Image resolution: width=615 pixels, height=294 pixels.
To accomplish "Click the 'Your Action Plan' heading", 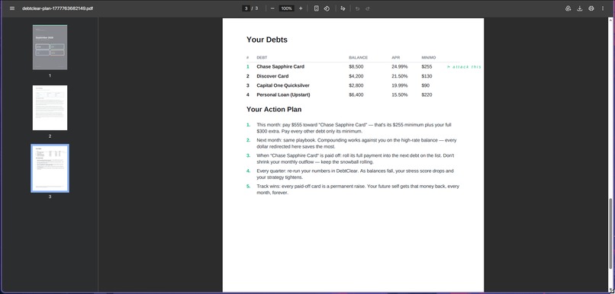I will coord(274,109).
